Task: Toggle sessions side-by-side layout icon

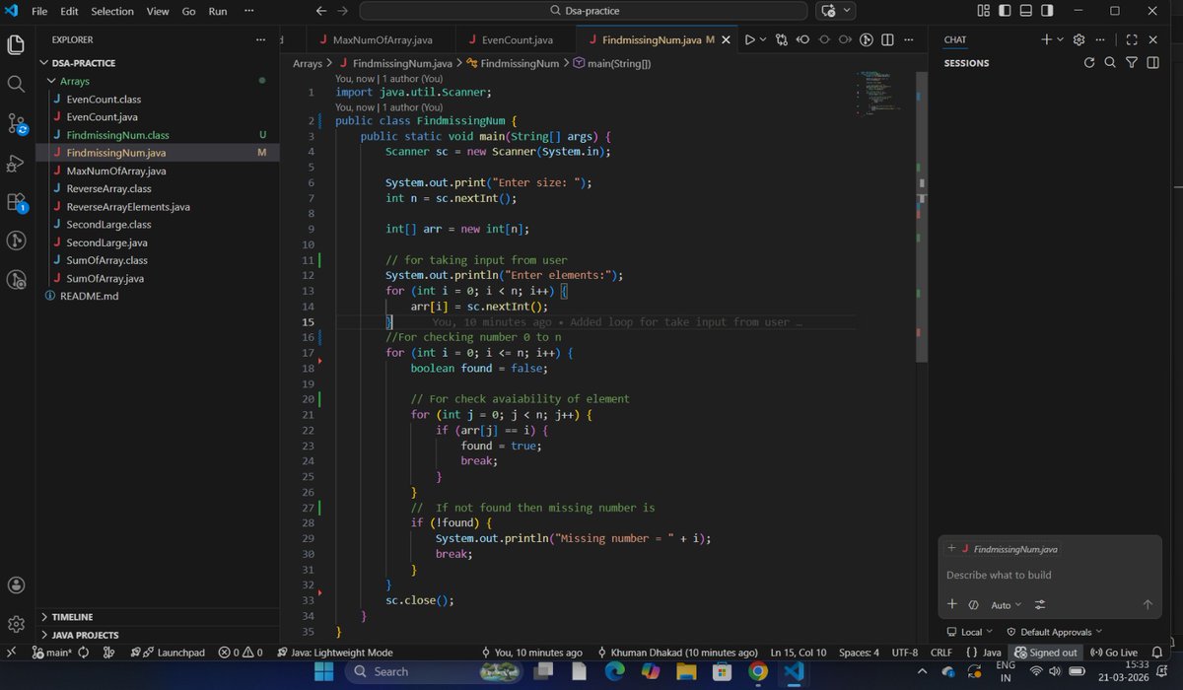Action: point(1151,63)
